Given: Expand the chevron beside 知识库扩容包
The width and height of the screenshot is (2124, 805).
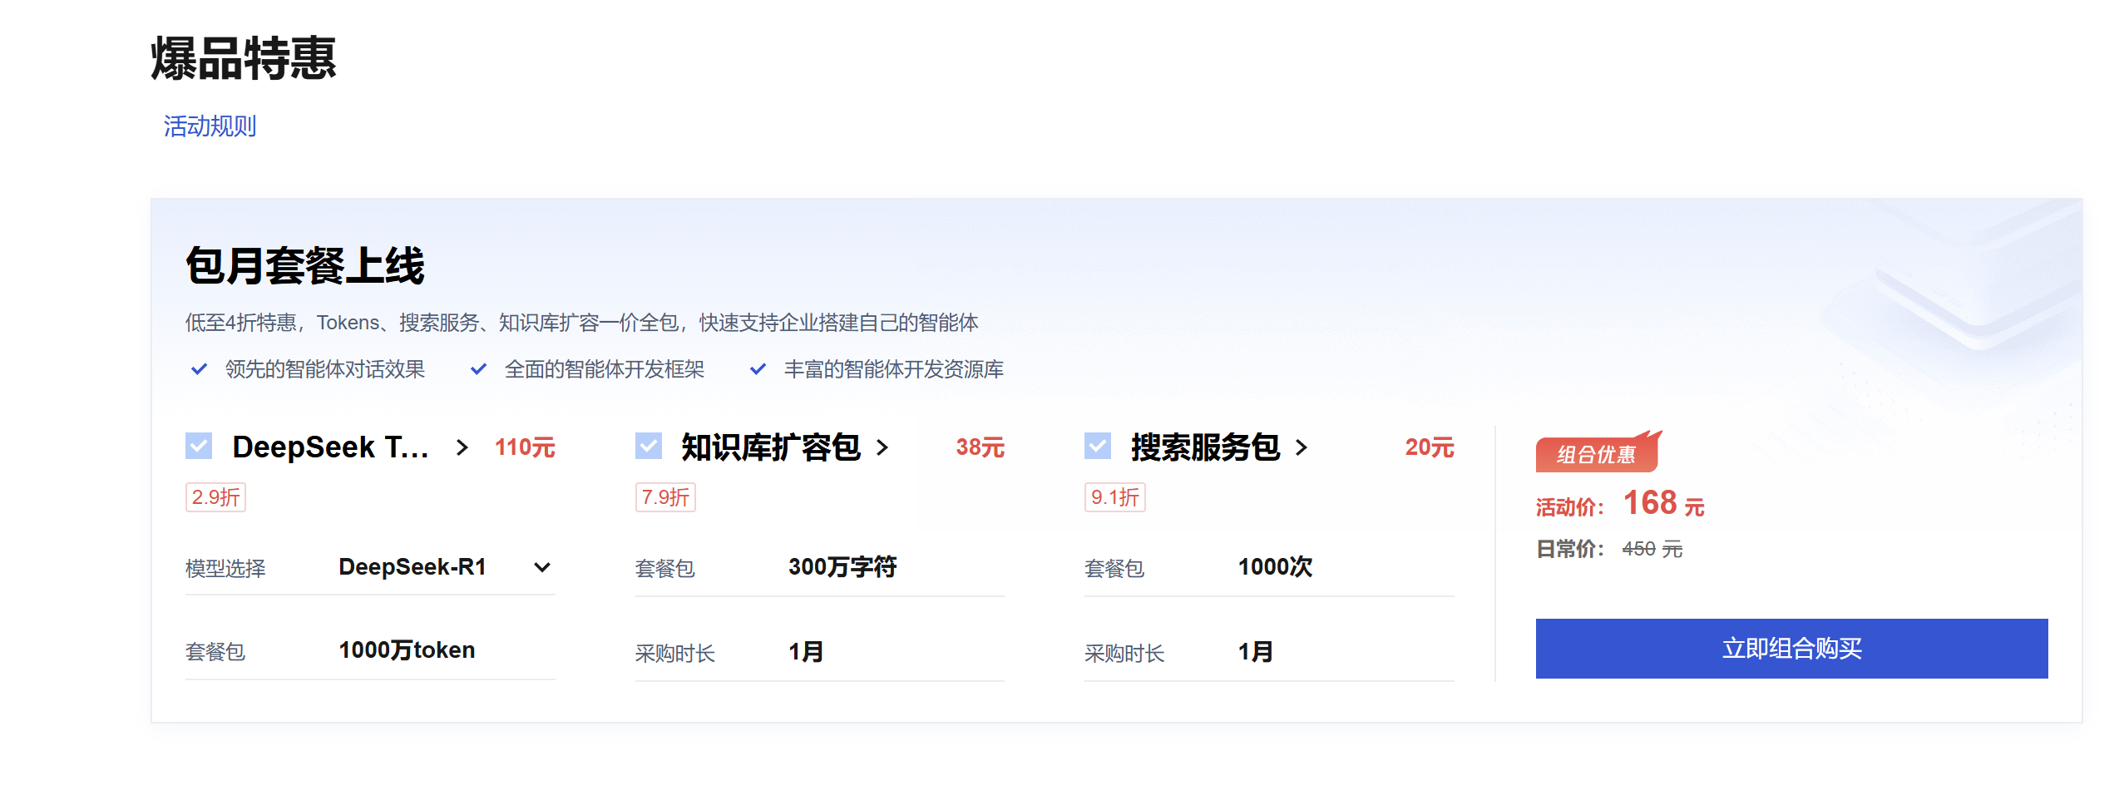Looking at the screenshot, I should (x=882, y=447).
